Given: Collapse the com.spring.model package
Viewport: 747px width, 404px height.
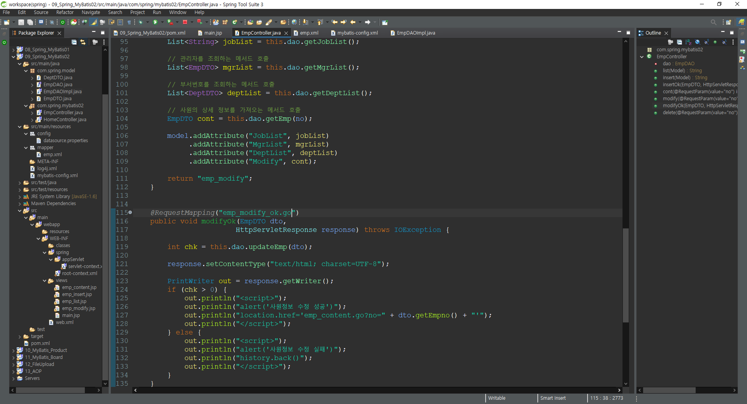Looking at the screenshot, I should [26, 71].
